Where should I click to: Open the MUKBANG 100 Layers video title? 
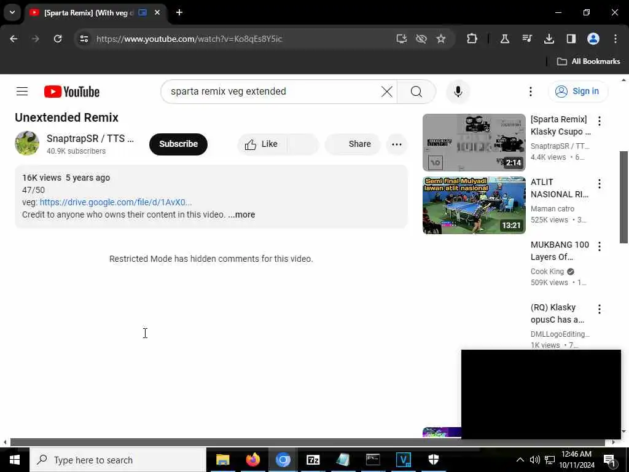point(560,251)
